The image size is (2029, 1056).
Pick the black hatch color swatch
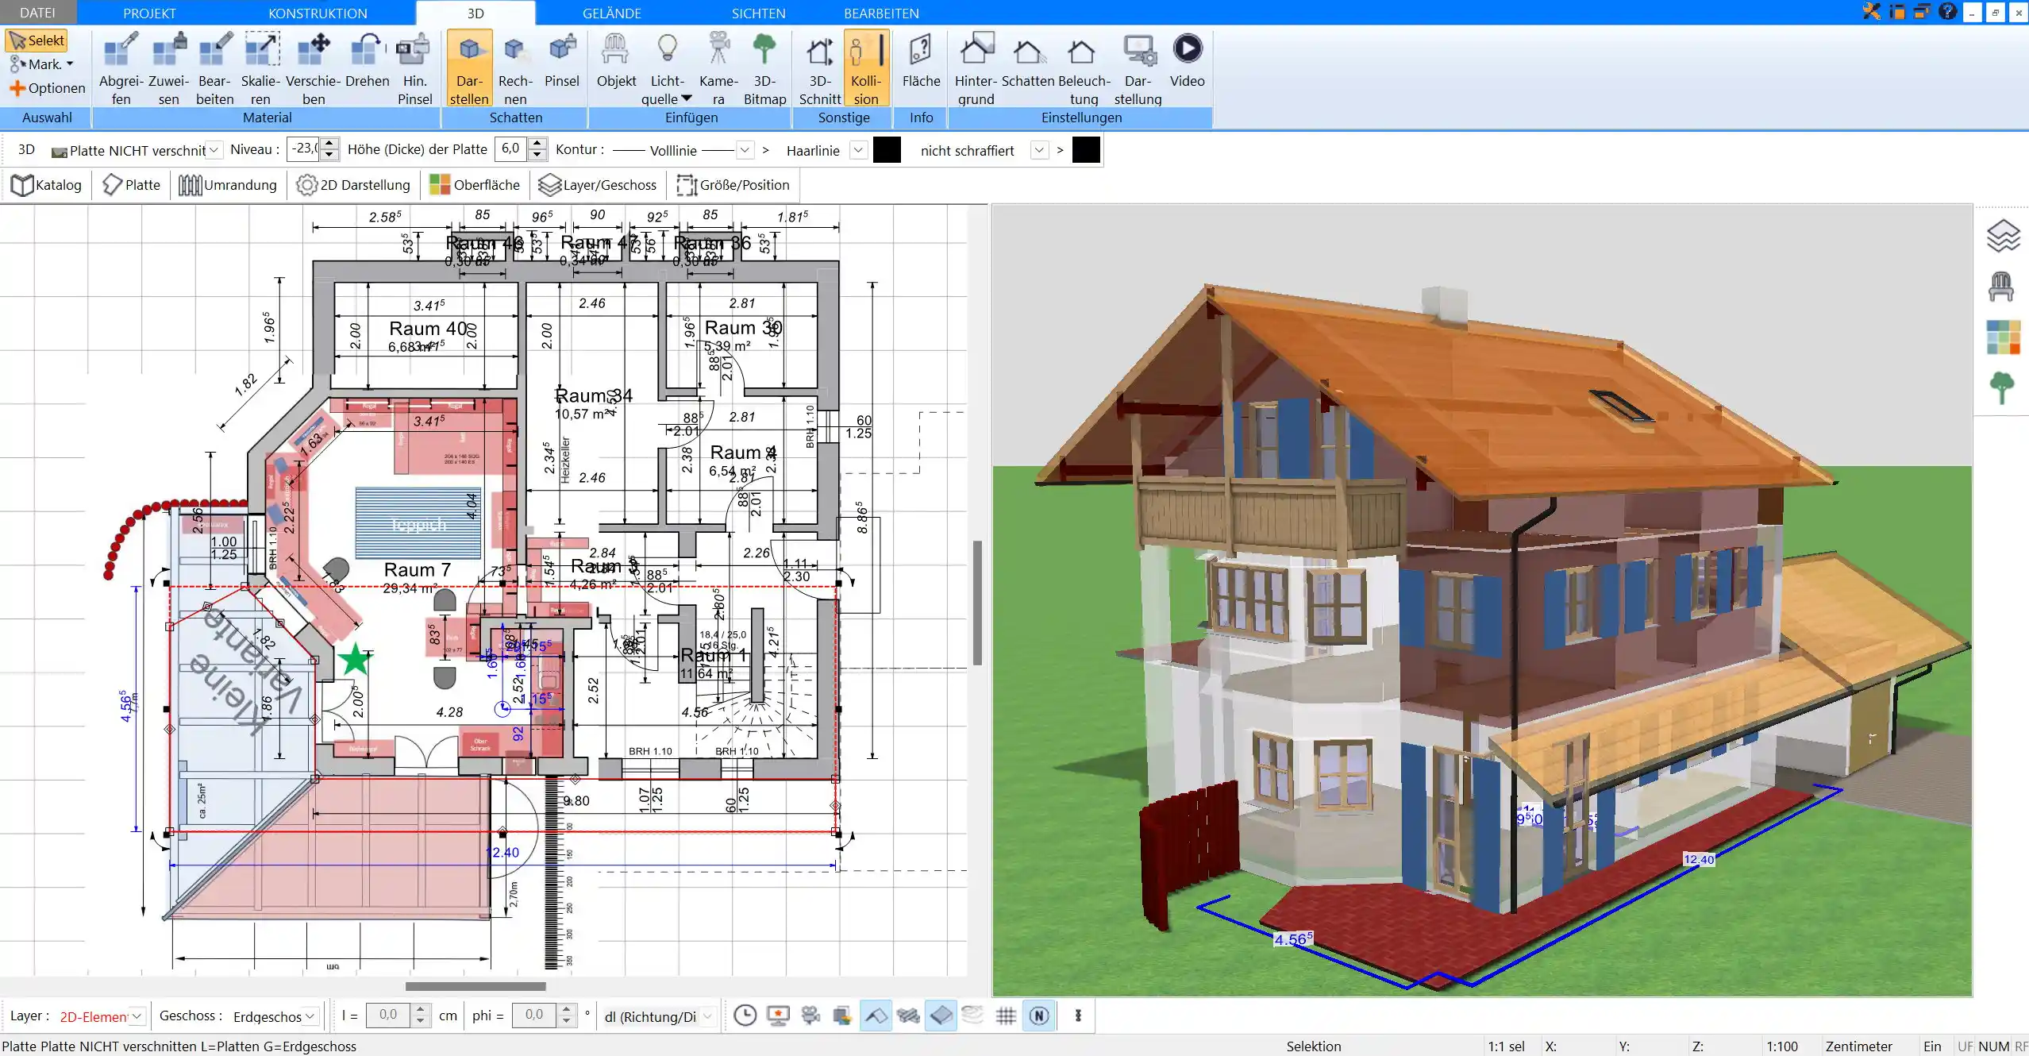tap(1086, 150)
